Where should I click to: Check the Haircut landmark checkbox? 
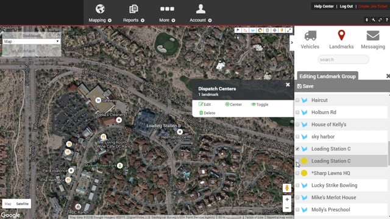[x=297, y=100]
